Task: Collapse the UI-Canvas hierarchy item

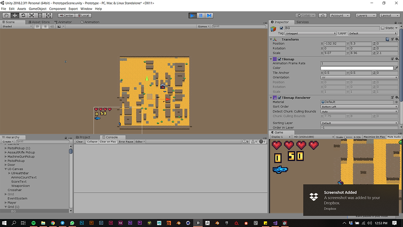Action: pyautogui.click(x=6, y=169)
